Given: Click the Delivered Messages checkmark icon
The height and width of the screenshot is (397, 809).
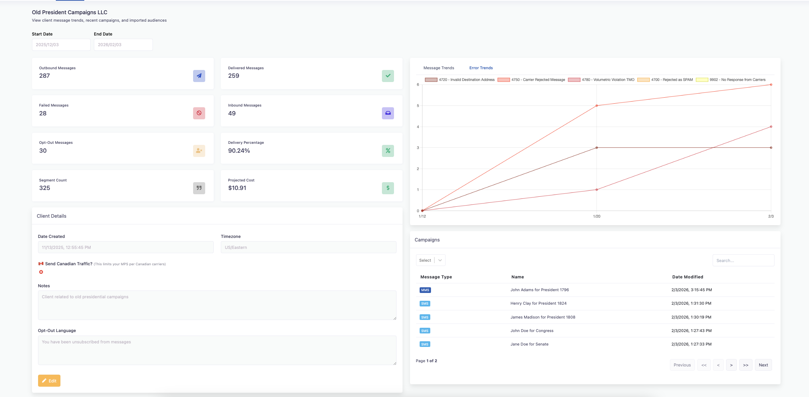Looking at the screenshot, I should 388,76.
